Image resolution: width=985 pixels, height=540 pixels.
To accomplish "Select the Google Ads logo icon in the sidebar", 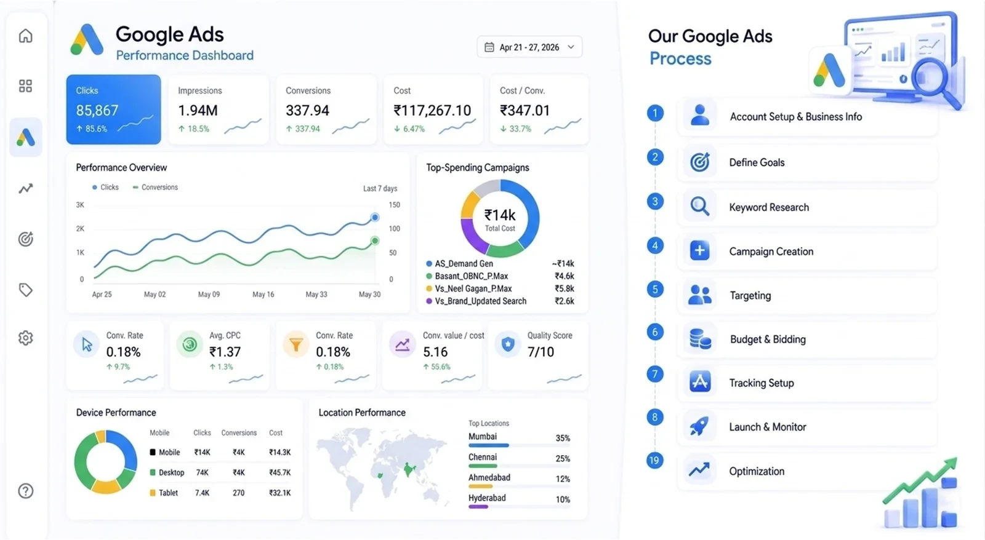I will coord(25,137).
